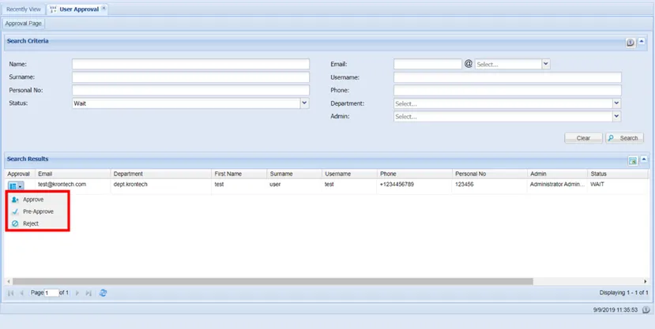655x329 pixels.
Task: Select Reject in the approval menu
Action: coord(31,223)
